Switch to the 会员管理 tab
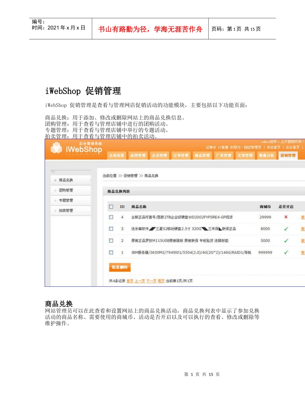Viewport: 305px width, 395px height. pos(159,155)
